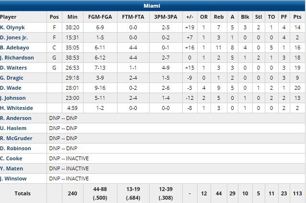Click the Reb column header
Screen dimensions: 306x203
tap(218, 17)
